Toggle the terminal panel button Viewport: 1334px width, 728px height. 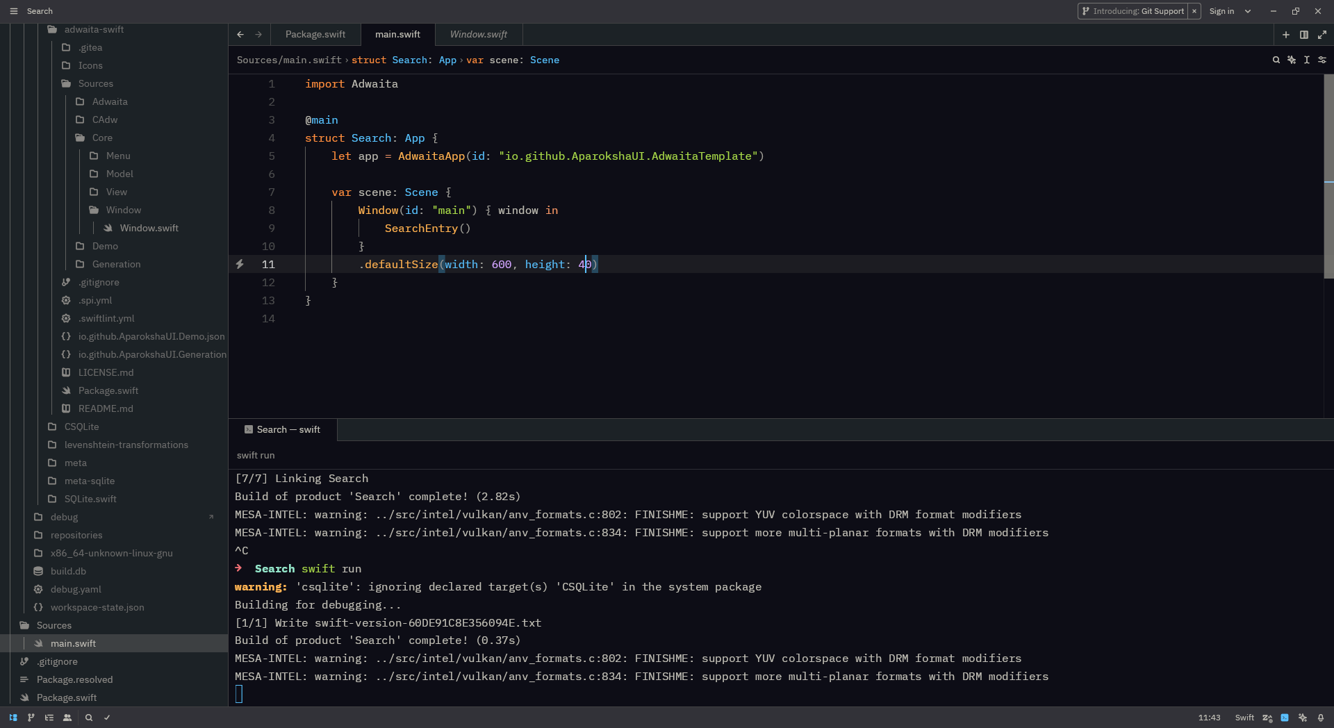click(1285, 718)
